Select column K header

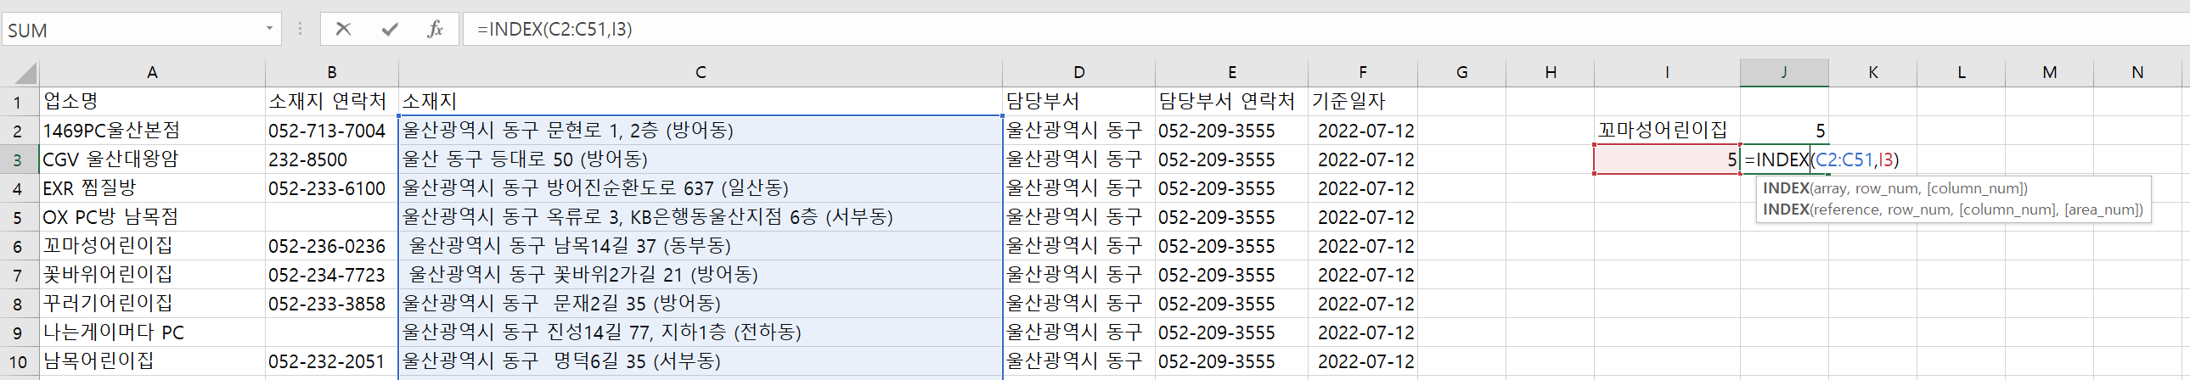(1873, 72)
